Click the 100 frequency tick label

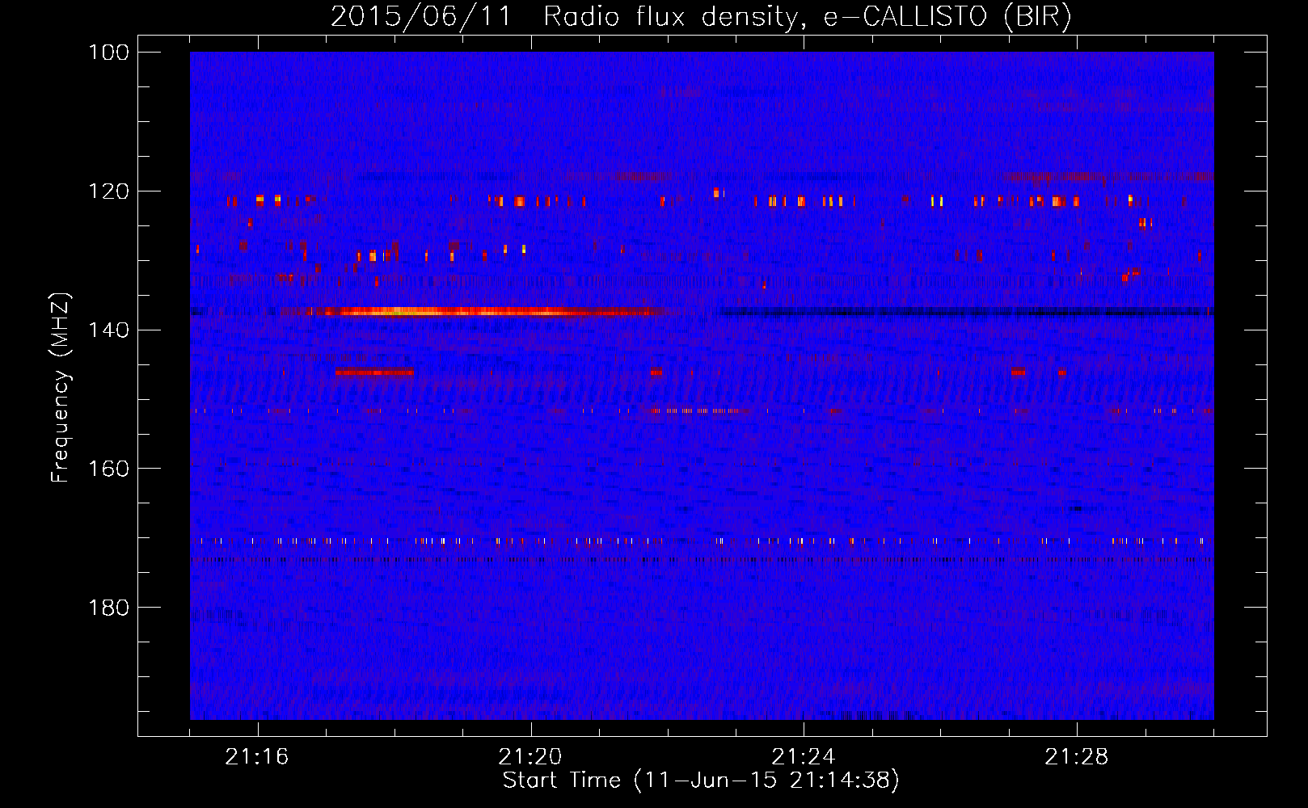click(108, 53)
